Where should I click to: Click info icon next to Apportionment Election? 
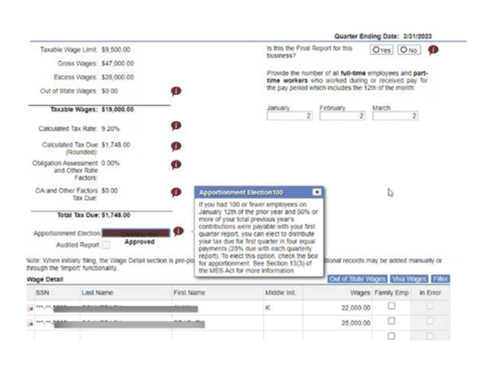(179, 232)
